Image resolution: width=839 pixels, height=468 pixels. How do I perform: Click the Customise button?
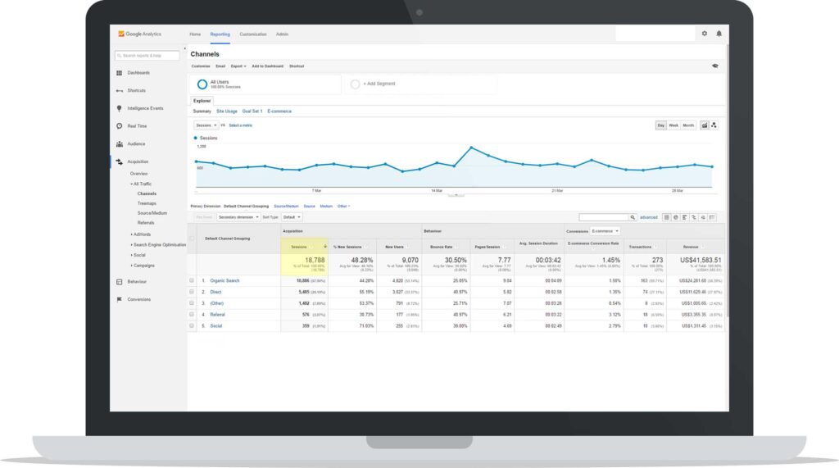(x=201, y=66)
